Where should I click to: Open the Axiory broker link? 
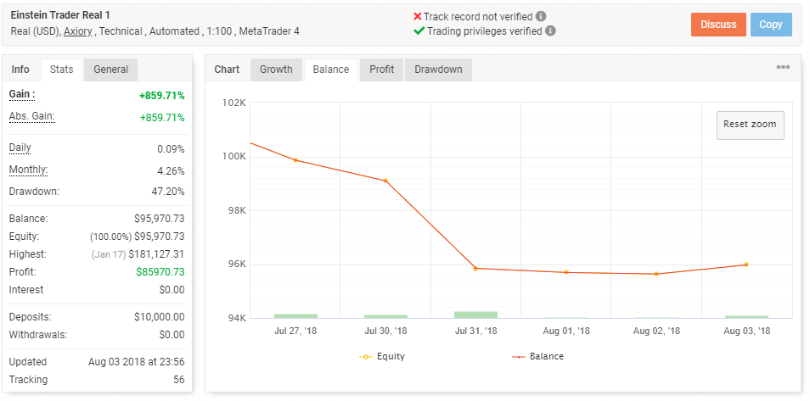point(78,31)
